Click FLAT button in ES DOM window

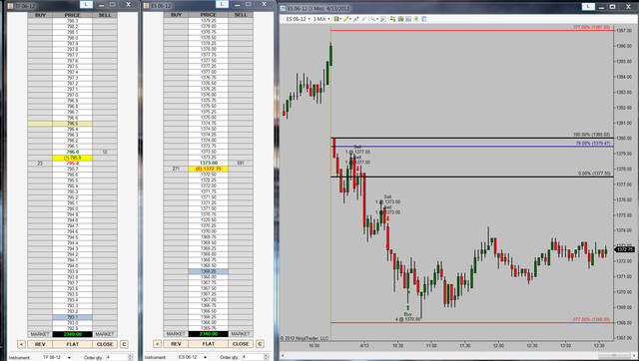209,344
